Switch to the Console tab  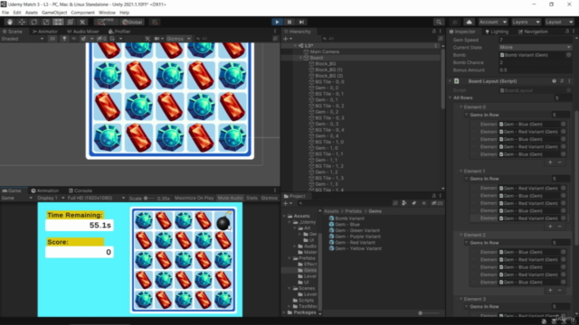81,190
